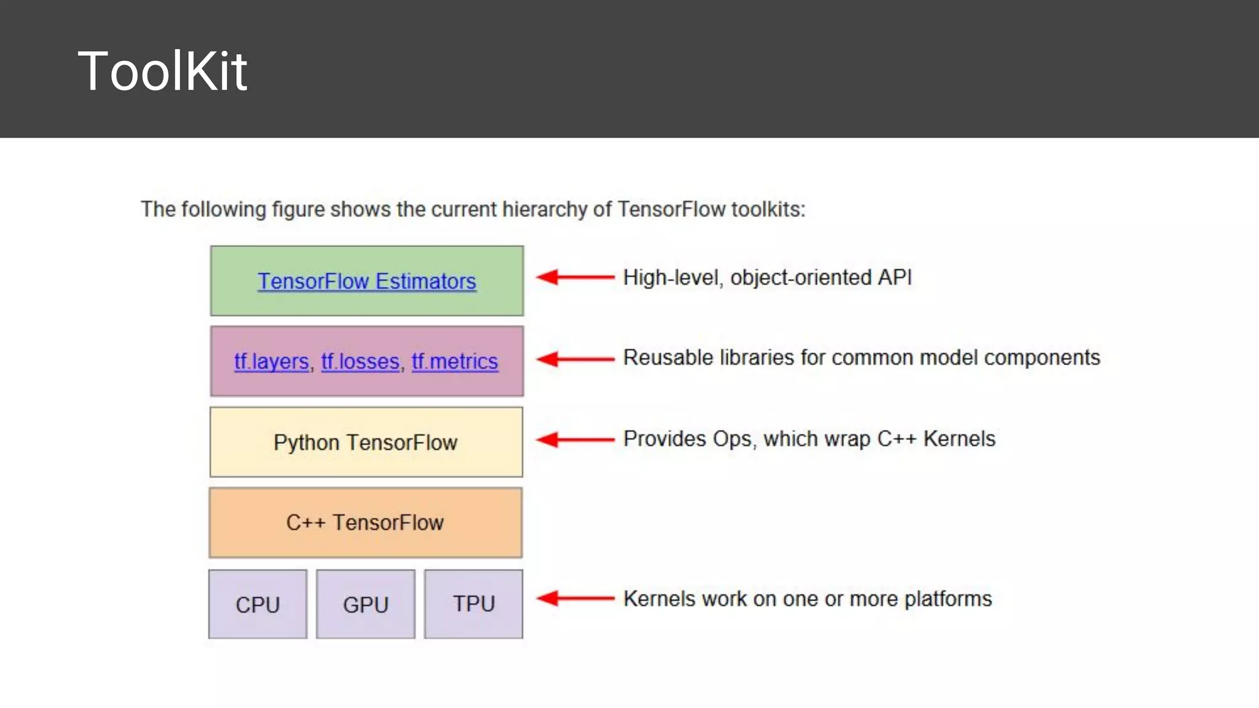Click the tf.layers hyperlink
Viewport: 1259px width, 708px height.
[x=271, y=361]
